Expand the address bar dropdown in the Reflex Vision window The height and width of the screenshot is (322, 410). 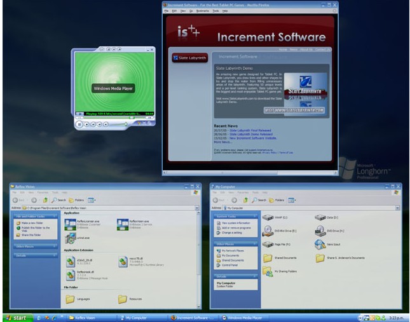(197, 208)
